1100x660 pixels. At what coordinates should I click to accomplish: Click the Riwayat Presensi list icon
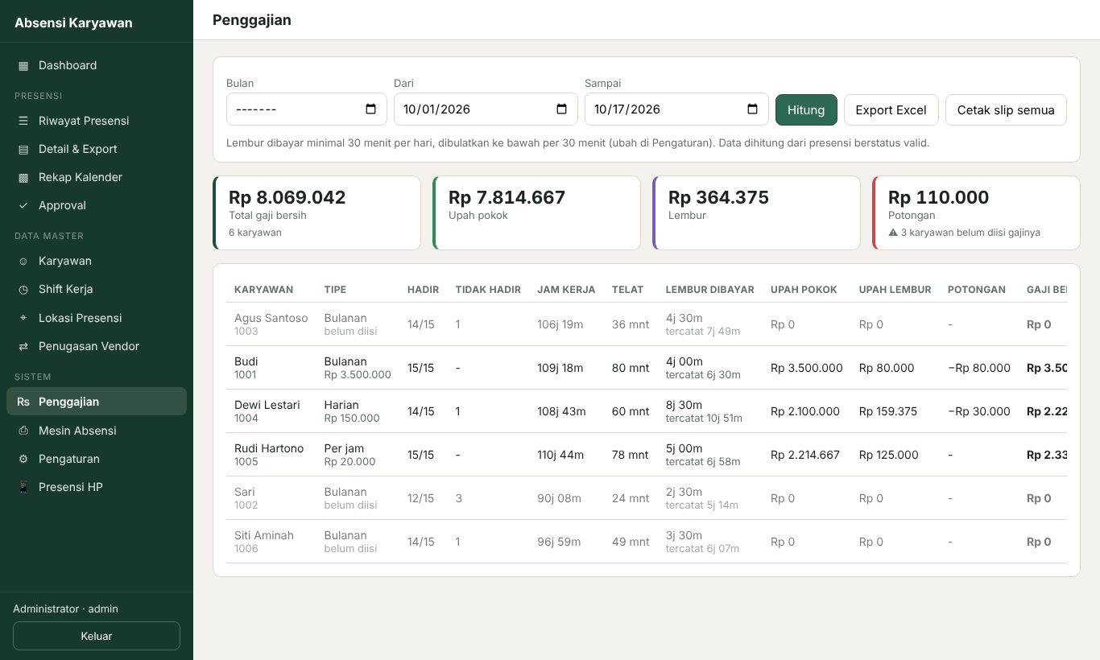coord(23,121)
